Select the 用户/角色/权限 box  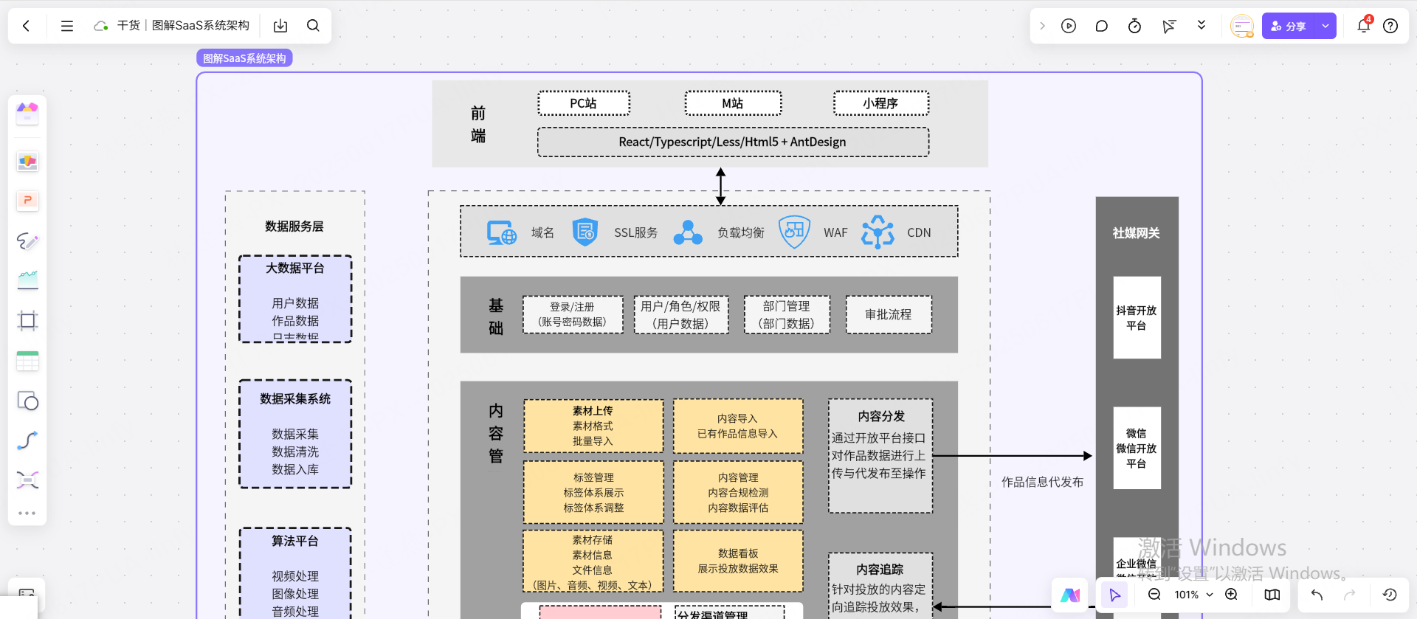(x=680, y=314)
